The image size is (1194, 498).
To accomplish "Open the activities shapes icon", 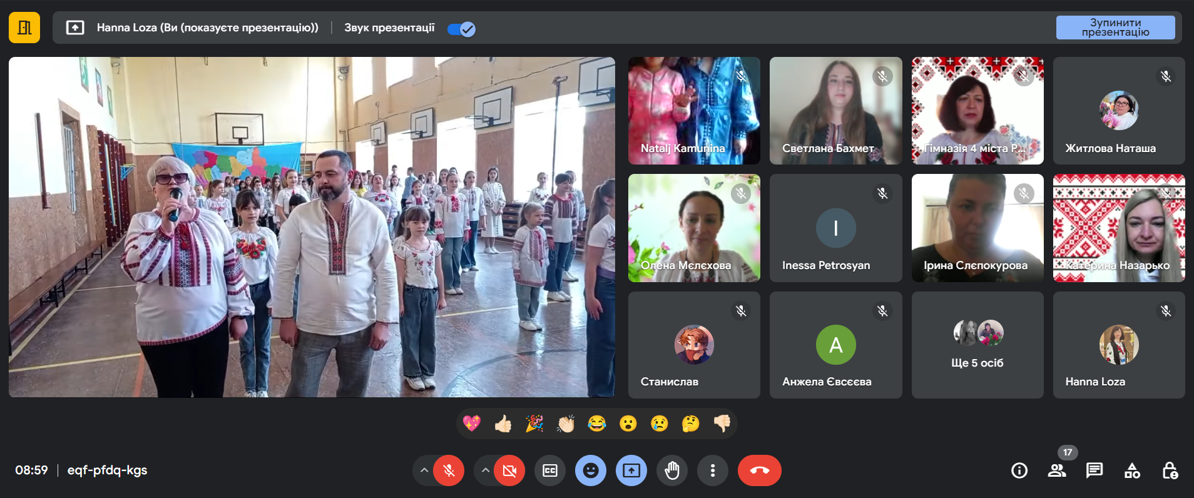I will 1132,470.
